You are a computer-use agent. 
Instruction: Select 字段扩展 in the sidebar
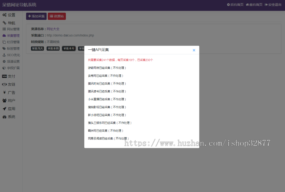pyautogui.click(x=11, y=68)
